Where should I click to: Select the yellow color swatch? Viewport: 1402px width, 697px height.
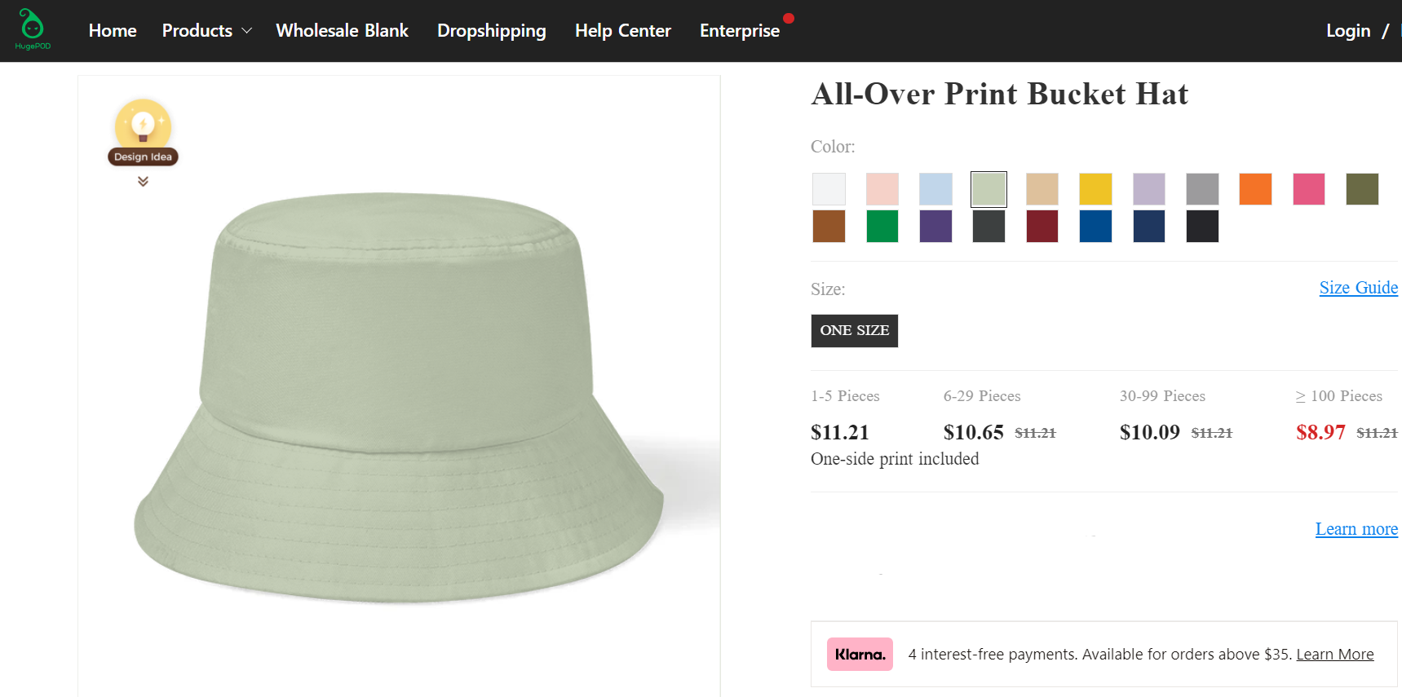click(1095, 188)
